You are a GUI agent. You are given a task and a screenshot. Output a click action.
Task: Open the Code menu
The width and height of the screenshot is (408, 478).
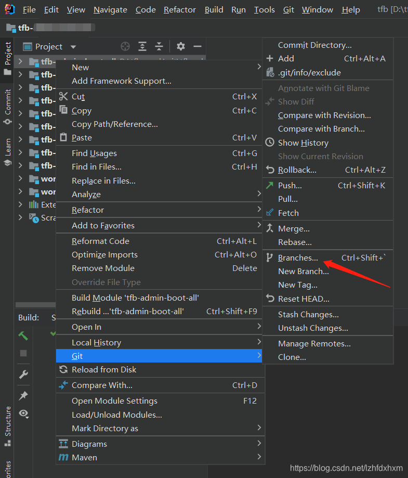click(x=146, y=10)
